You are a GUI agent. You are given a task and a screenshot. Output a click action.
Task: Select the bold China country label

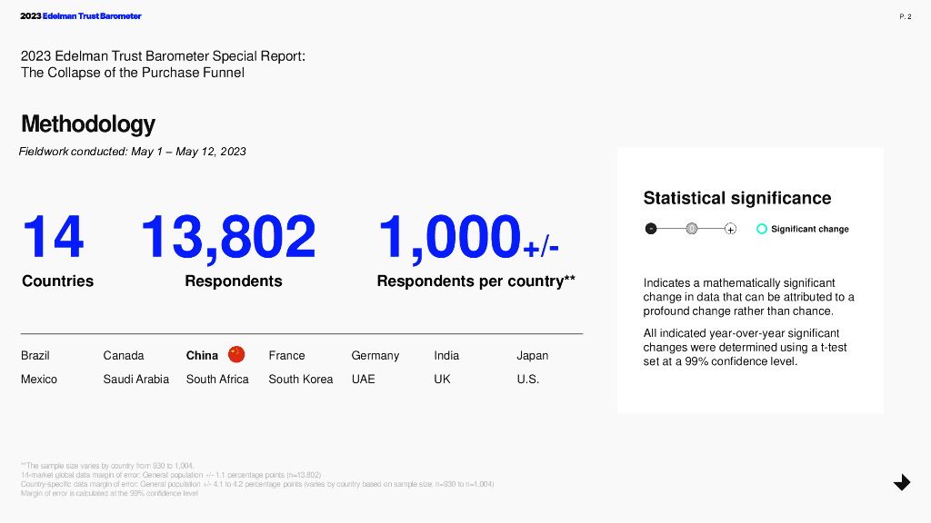(x=202, y=355)
